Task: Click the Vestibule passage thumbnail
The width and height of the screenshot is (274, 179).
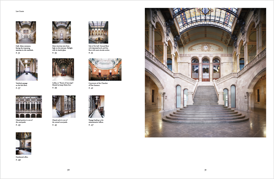Action: pos(27,69)
